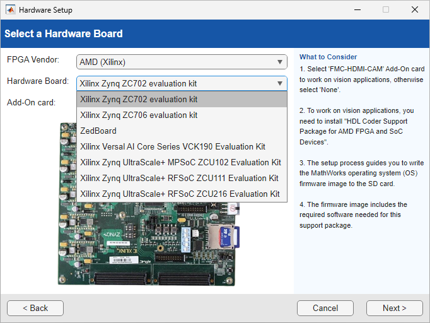Click the What to Consider heading
430x323 pixels.
pyautogui.click(x=328, y=57)
